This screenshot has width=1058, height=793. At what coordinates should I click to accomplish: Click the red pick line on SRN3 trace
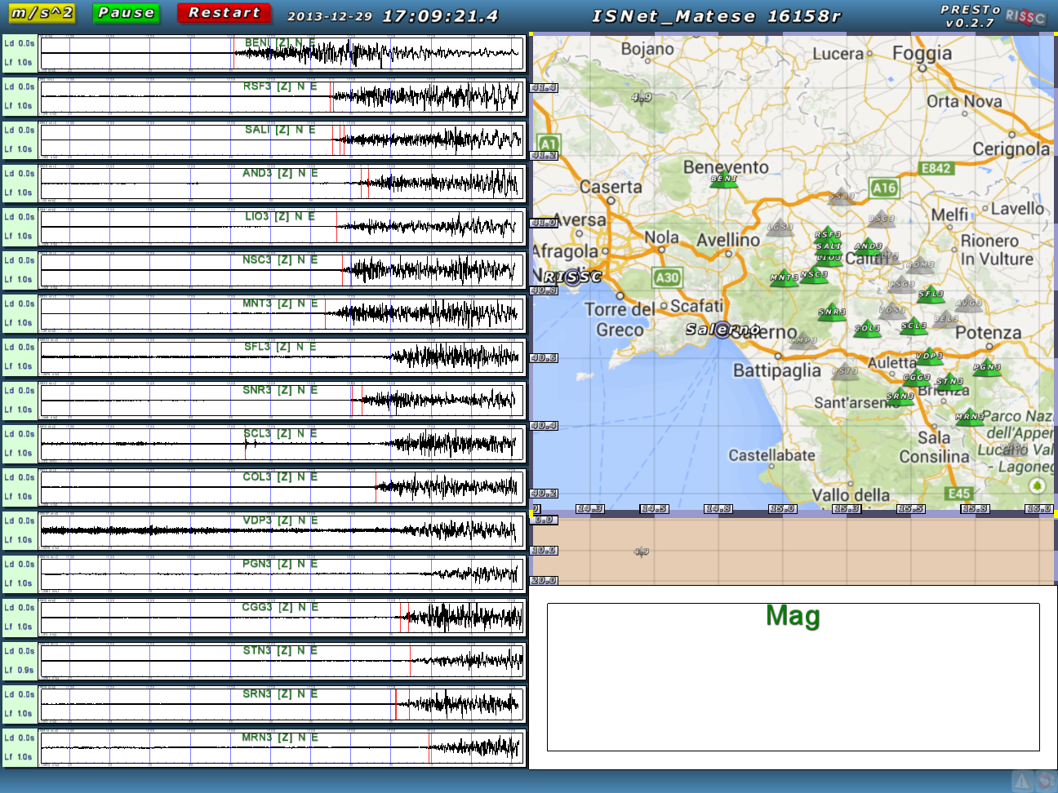[396, 704]
